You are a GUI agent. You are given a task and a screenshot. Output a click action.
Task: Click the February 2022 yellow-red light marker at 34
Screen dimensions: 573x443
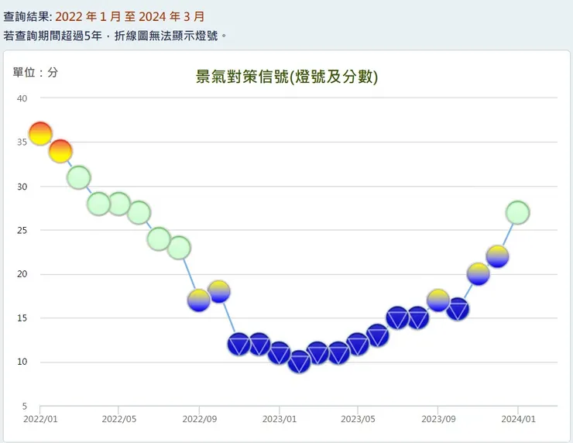click(60, 151)
